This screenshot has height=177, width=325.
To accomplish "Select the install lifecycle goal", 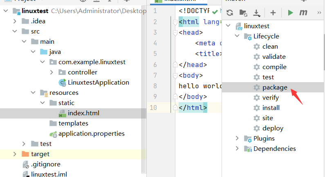I will [x=271, y=108].
